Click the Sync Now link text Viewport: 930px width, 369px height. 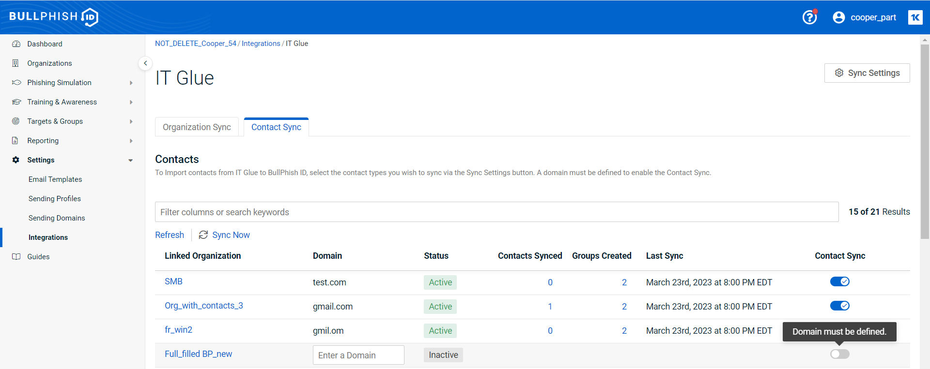[231, 235]
